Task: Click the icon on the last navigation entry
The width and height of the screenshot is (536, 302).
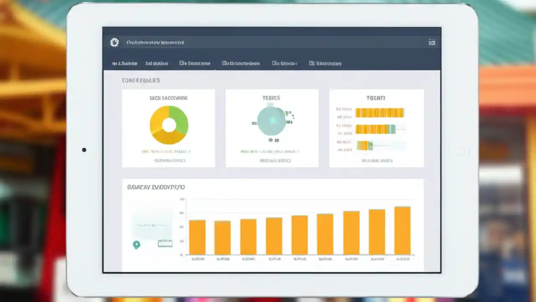Action: click(311, 63)
